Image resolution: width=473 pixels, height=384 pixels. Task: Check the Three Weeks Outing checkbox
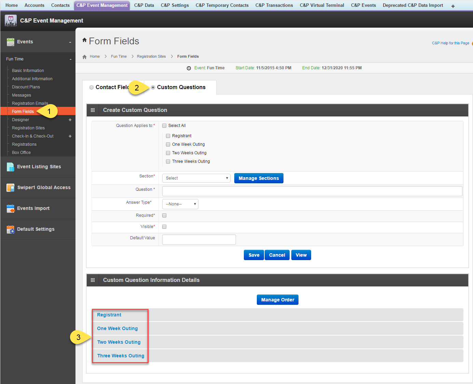[168, 161]
